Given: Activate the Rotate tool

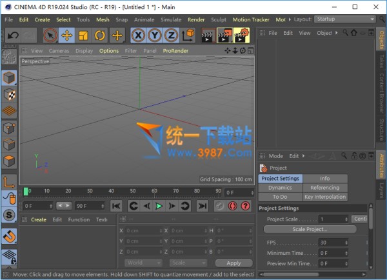Looking at the screenshot, I should pyautogui.click(x=100, y=35).
